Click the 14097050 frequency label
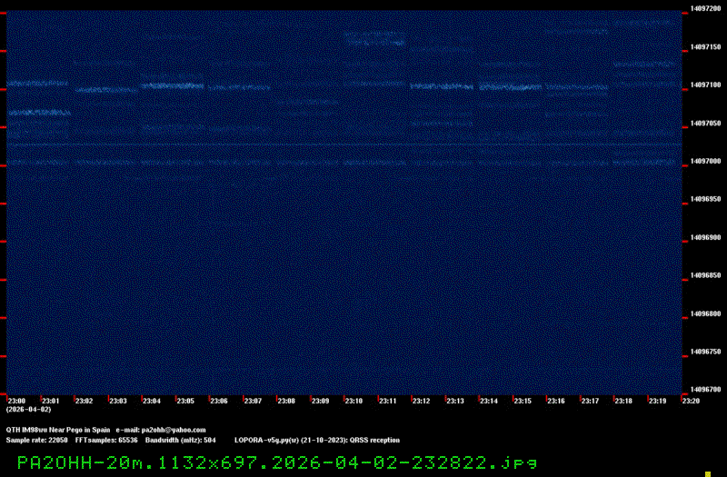The width and height of the screenshot is (727, 477). [706, 124]
